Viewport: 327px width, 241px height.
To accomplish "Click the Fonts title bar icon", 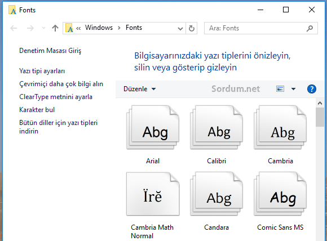I will pyautogui.click(x=12, y=10).
